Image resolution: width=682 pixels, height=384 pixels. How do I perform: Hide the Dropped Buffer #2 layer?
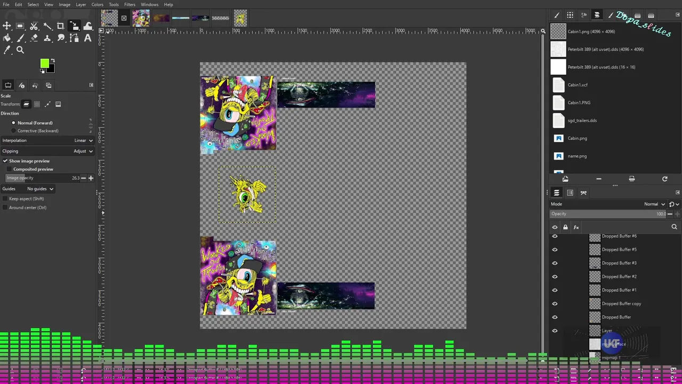click(555, 277)
